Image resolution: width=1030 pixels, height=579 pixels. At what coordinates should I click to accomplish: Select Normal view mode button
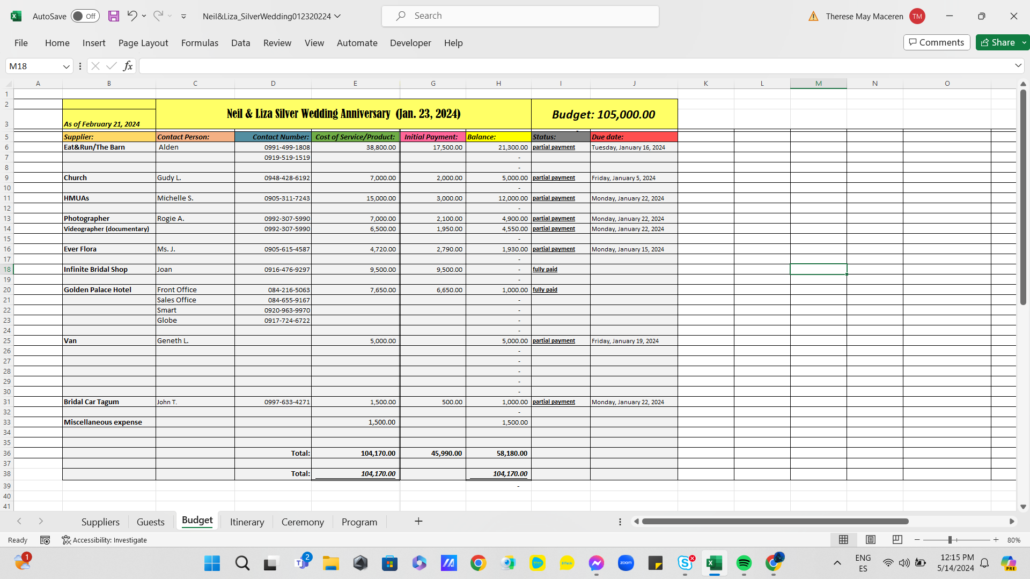(x=843, y=540)
